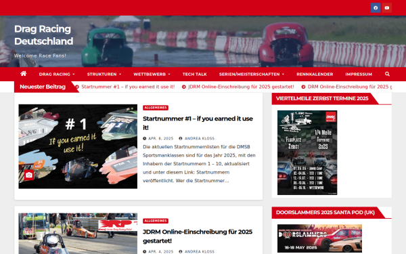
Task: Open the Impressum page
Action: pos(359,74)
